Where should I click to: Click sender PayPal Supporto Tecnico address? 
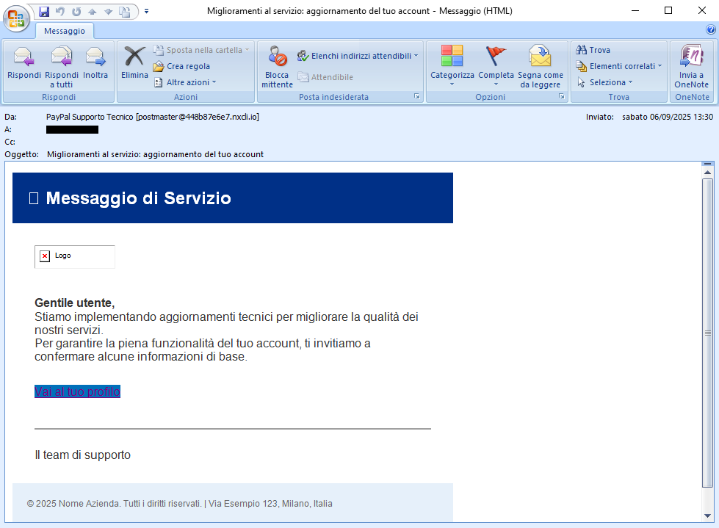(153, 117)
